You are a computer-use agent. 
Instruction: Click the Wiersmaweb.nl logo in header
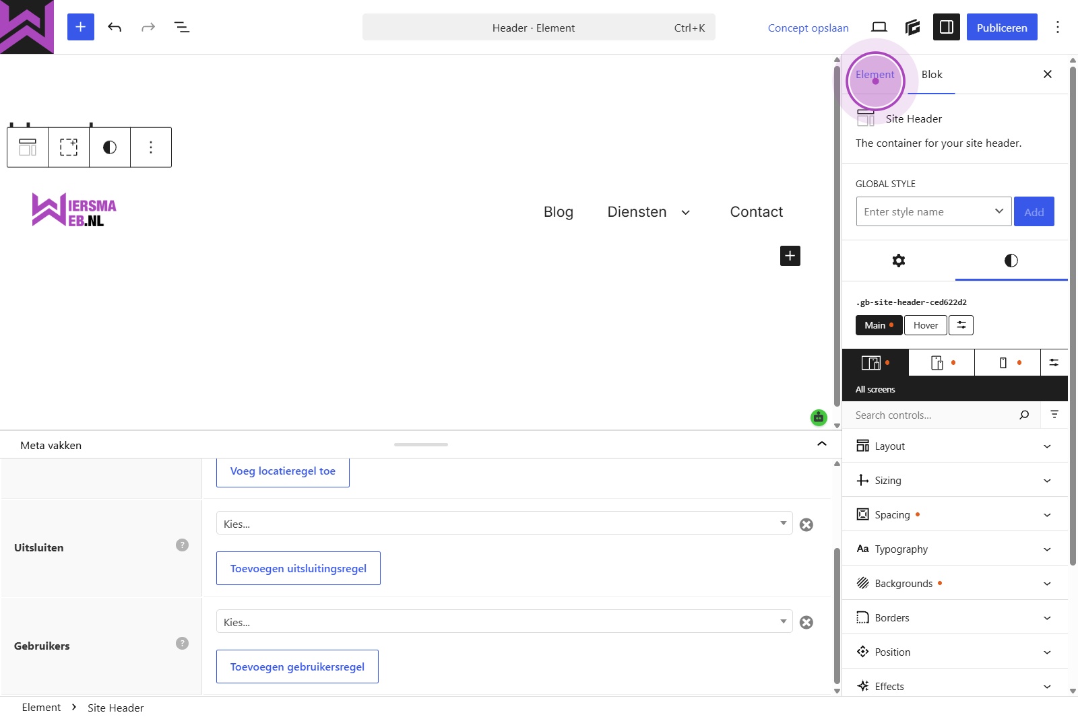[x=74, y=210]
